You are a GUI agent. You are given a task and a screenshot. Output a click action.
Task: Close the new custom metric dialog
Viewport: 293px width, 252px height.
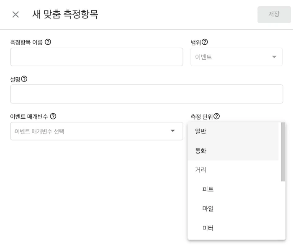tap(15, 15)
